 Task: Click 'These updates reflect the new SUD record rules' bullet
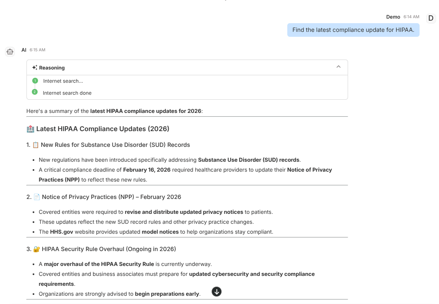click(x=146, y=222)
